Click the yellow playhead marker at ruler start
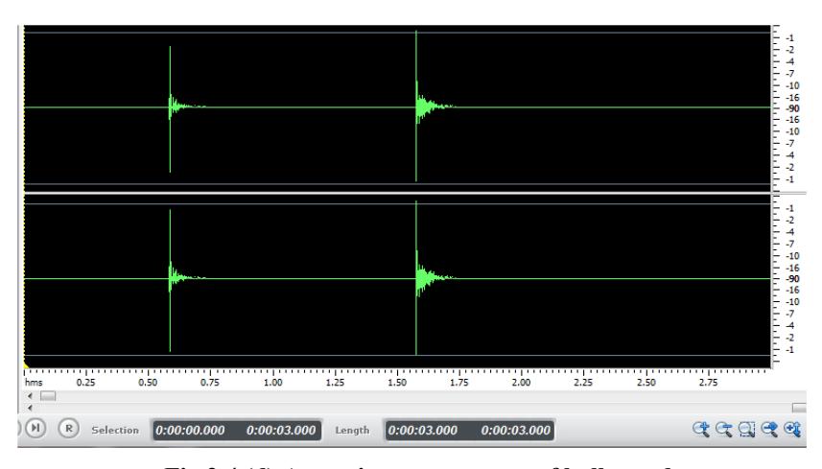 point(26,363)
